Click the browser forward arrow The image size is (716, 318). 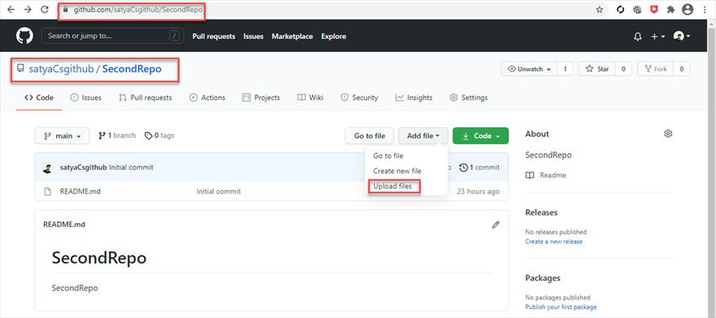tap(28, 9)
